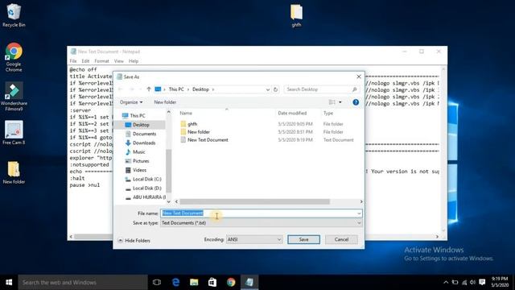This screenshot has height=290, width=515.
Task: Select Local Disk (D:) in navigation pane
Action: (x=146, y=188)
